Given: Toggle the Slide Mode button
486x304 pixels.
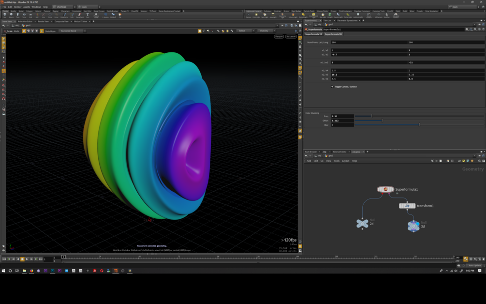Looking at the screenshot, I should [x=42, y=31].
